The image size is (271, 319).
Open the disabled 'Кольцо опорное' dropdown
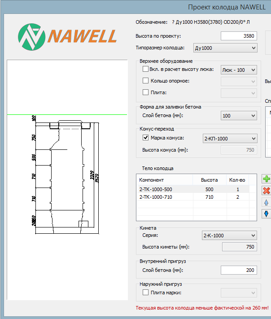click(239, 82)
